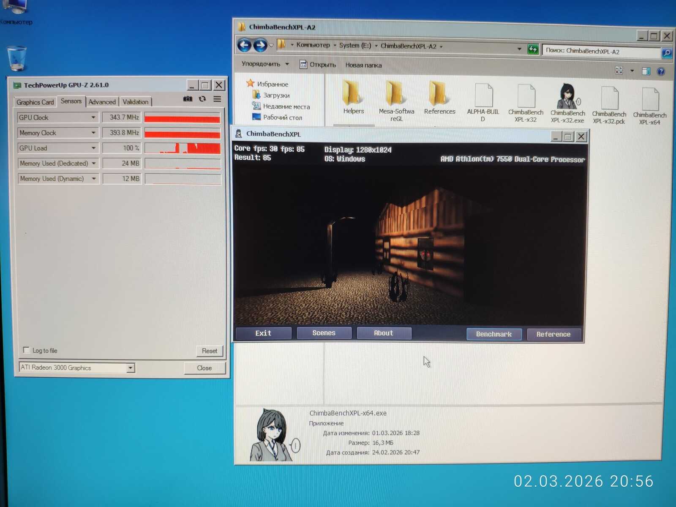Click the GPU Clock red graph bar
The height and width of the screenshot is (507, 676).
tap(183, 118)
